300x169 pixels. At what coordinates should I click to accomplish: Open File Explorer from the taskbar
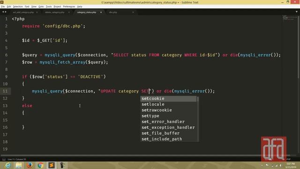(x=19, y=165)
